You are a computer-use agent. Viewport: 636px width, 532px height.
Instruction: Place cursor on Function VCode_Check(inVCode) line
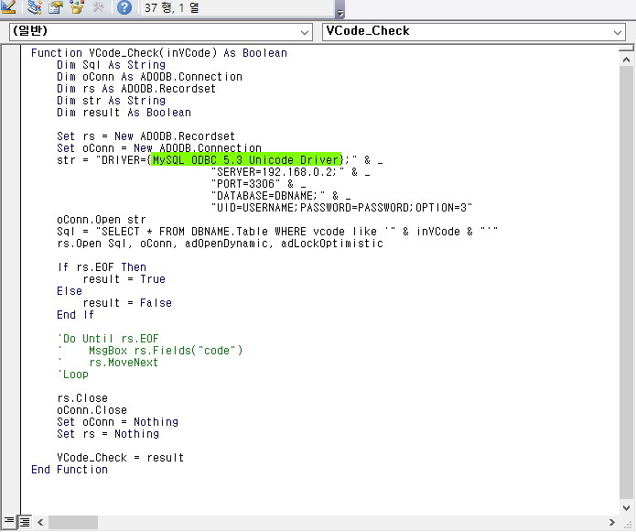(x=159, y=53)
